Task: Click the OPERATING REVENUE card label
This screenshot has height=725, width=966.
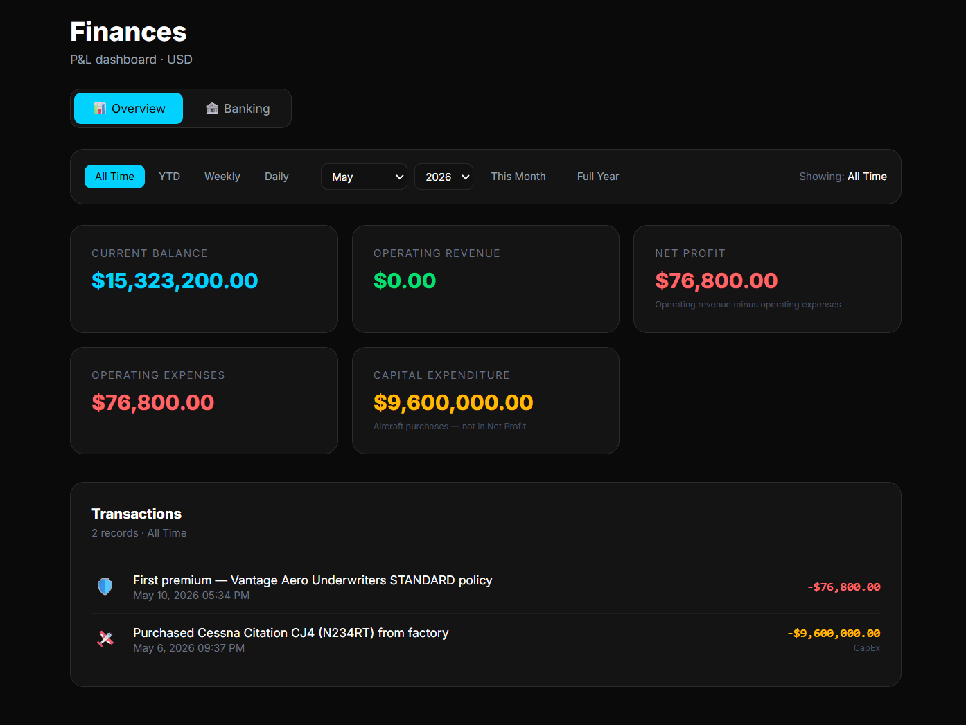Action: pyautogui.click(x=437, y=253)
